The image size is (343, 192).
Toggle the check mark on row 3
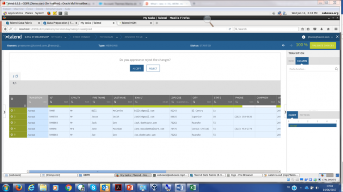(x=12, y=123)
